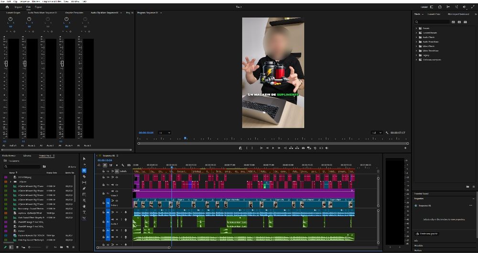Expand the bin folder in Project panel
Viewport: 478px width, 253px height.
click(11, 182)
